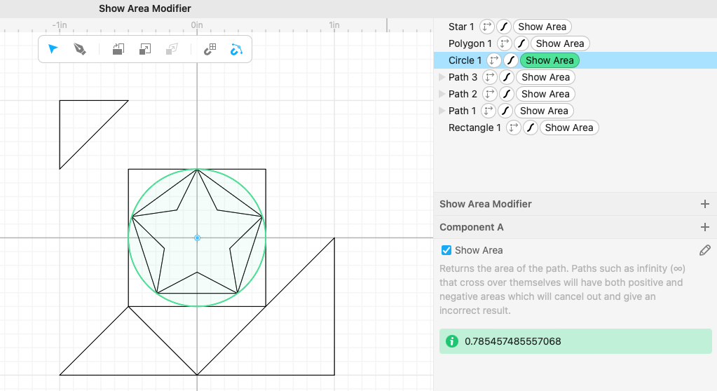Viewport: 717px width, 391px height.
Task: Toggle Show Area tag on Rectangle 1
Action: coord(569,128)
